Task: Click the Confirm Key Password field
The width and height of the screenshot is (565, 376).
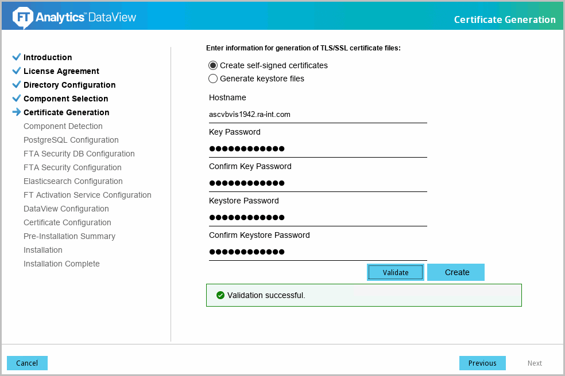Action: (318, 183)
